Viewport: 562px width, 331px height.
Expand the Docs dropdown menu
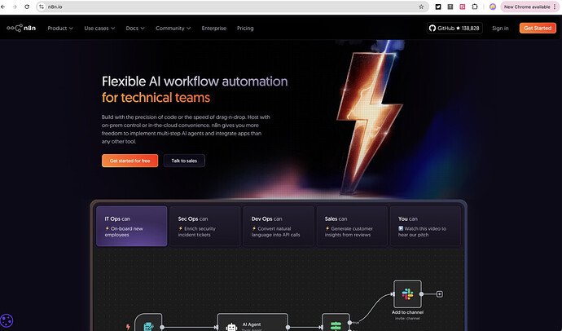coord(134,28)
